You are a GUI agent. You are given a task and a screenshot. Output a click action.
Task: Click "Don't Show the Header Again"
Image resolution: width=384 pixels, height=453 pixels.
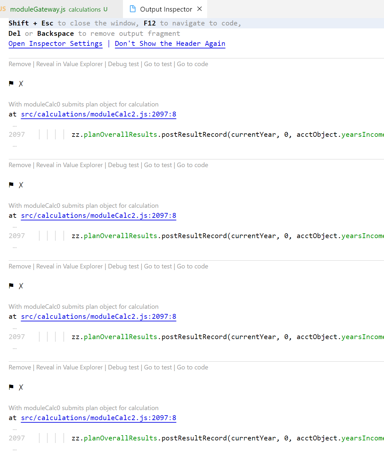pyautogui.click(x=170, y=44)
